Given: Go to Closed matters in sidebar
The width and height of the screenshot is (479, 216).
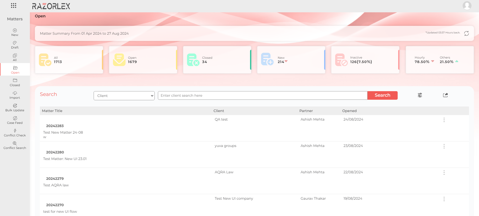Looking at the screenshot, I should point(15,83).
